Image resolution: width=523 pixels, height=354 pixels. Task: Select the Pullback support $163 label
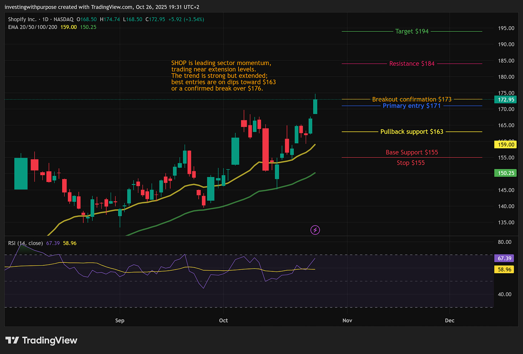pos(412,132)
